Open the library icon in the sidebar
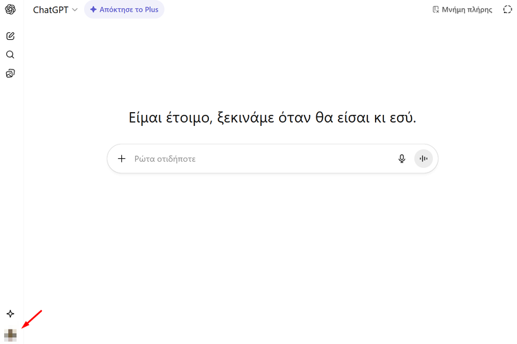The width and height of the screenshot is (517, 344). tap(10, 73)
